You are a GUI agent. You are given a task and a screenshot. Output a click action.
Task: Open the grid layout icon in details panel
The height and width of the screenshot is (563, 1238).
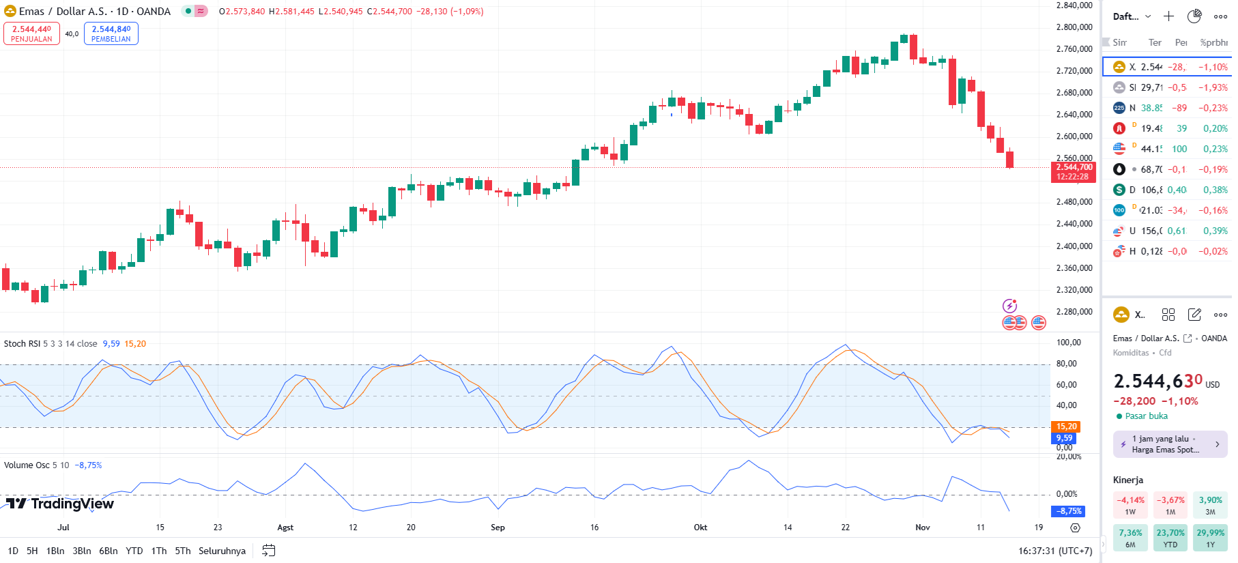pos(1168,315)
